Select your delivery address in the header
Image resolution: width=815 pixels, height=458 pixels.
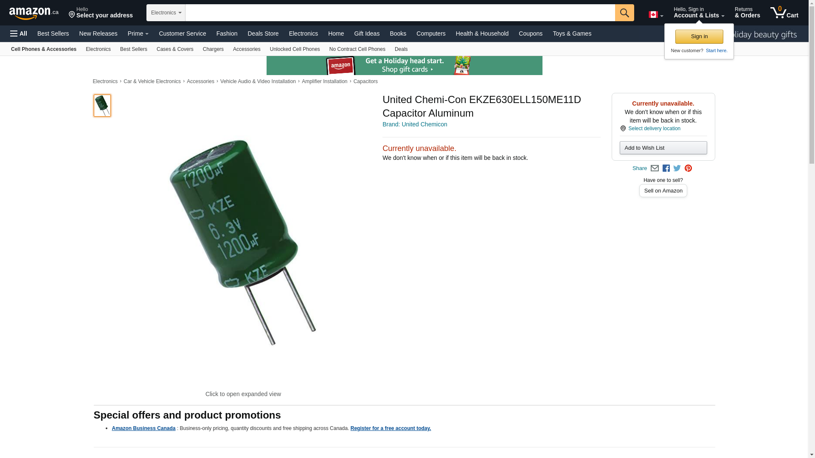pos(101,13)
